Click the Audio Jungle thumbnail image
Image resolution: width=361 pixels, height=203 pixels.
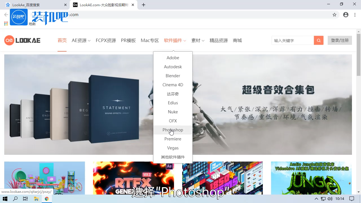[x=311, y=178]
